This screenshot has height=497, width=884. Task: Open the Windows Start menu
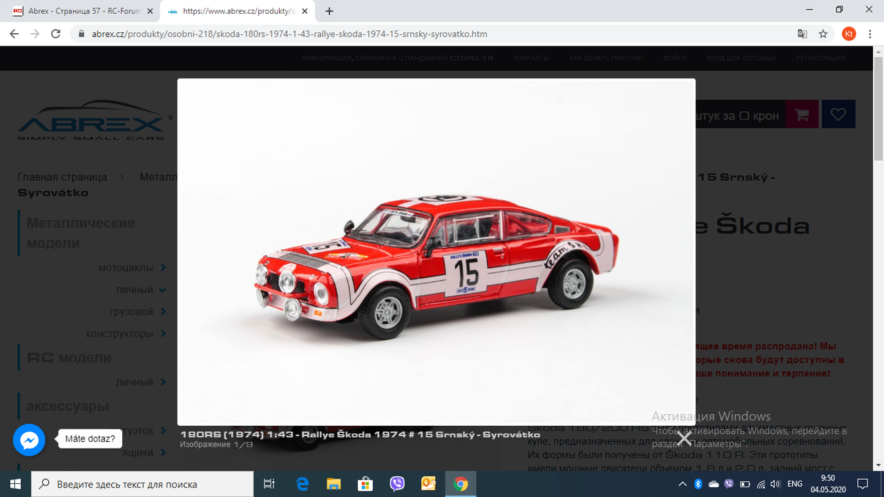point(16,484)
